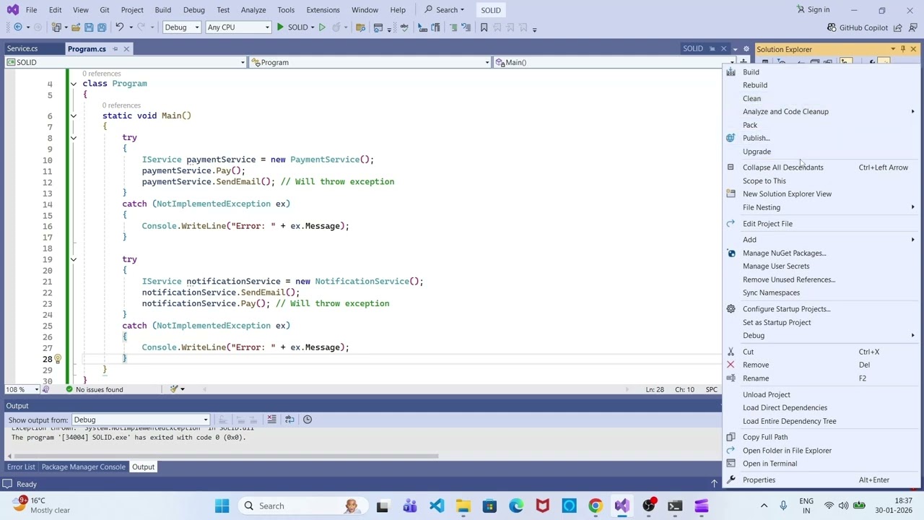Viewport: 924px width, 520px height.
Task: Choose Open in Terminal menu entry
Action: coord(821,464)
